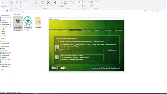Viewport: 167px width, 94px height.
Task: Select Этот компьютер in navigation pane
Action: coord(5,46)
